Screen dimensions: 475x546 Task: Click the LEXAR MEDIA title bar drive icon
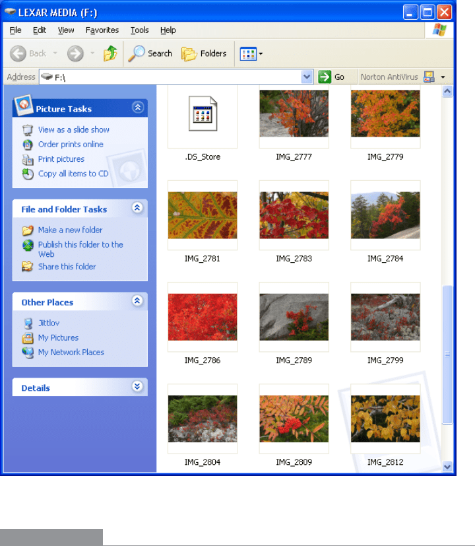(10, 11)
